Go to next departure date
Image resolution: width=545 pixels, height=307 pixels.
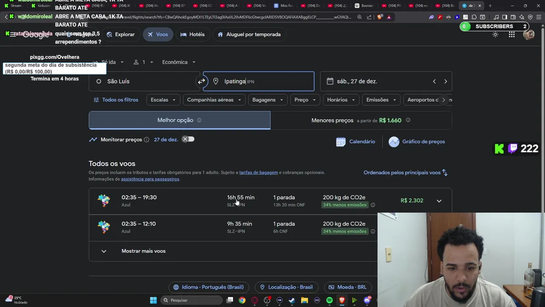click(445, 81)
